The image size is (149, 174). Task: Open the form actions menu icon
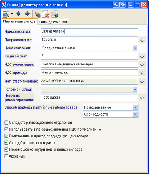pos(6,14)
